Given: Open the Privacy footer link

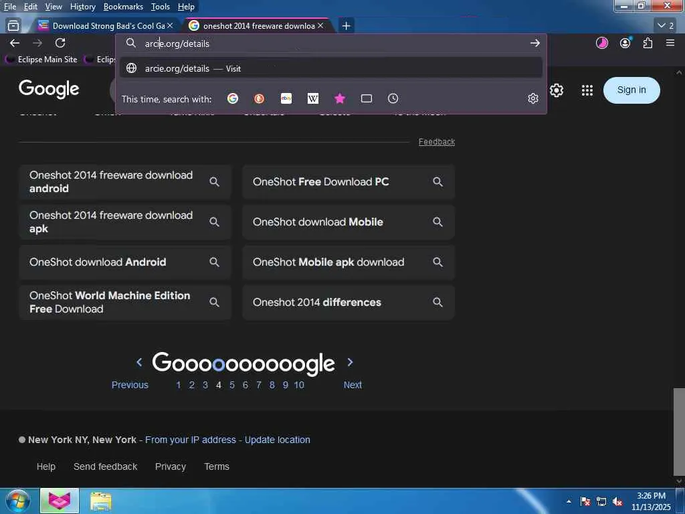Looking at the screenshot, I should pyautogui.click(x=171, y=466).
